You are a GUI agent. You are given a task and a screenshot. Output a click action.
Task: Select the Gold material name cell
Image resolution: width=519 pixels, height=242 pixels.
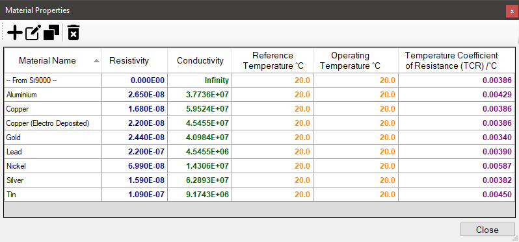tap(53, 138)
